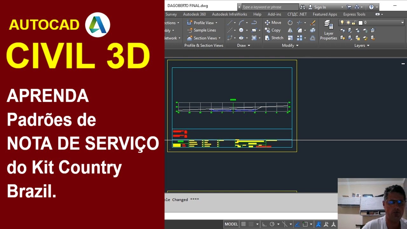Open the Help ribbon tab
Screen dimensions: 407x229
point(257,14)
